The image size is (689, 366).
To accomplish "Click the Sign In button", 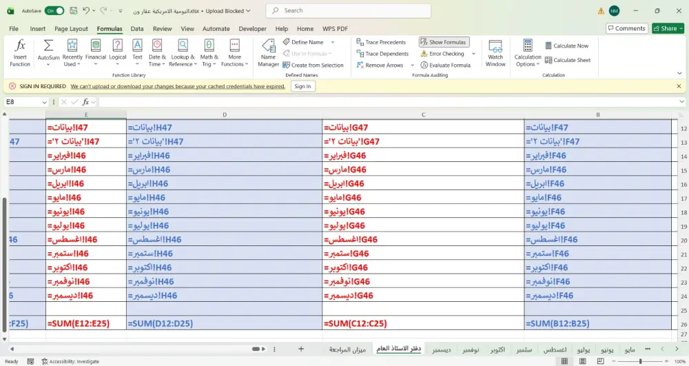I will coord(302,86).
